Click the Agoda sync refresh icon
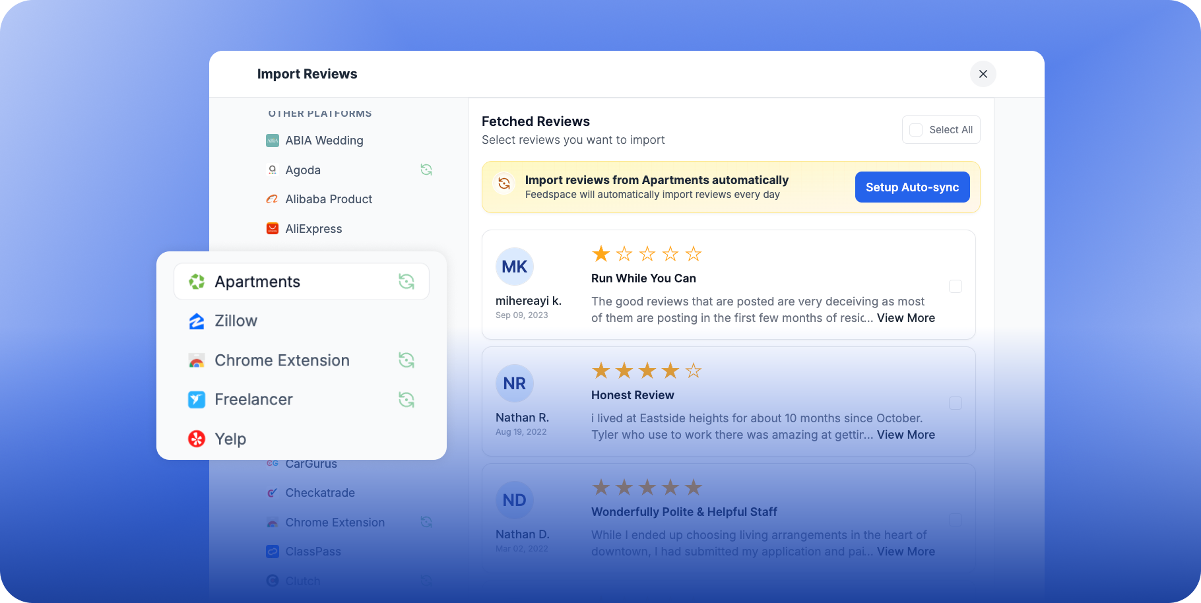 pyautogui.click(x=426, y=170)
